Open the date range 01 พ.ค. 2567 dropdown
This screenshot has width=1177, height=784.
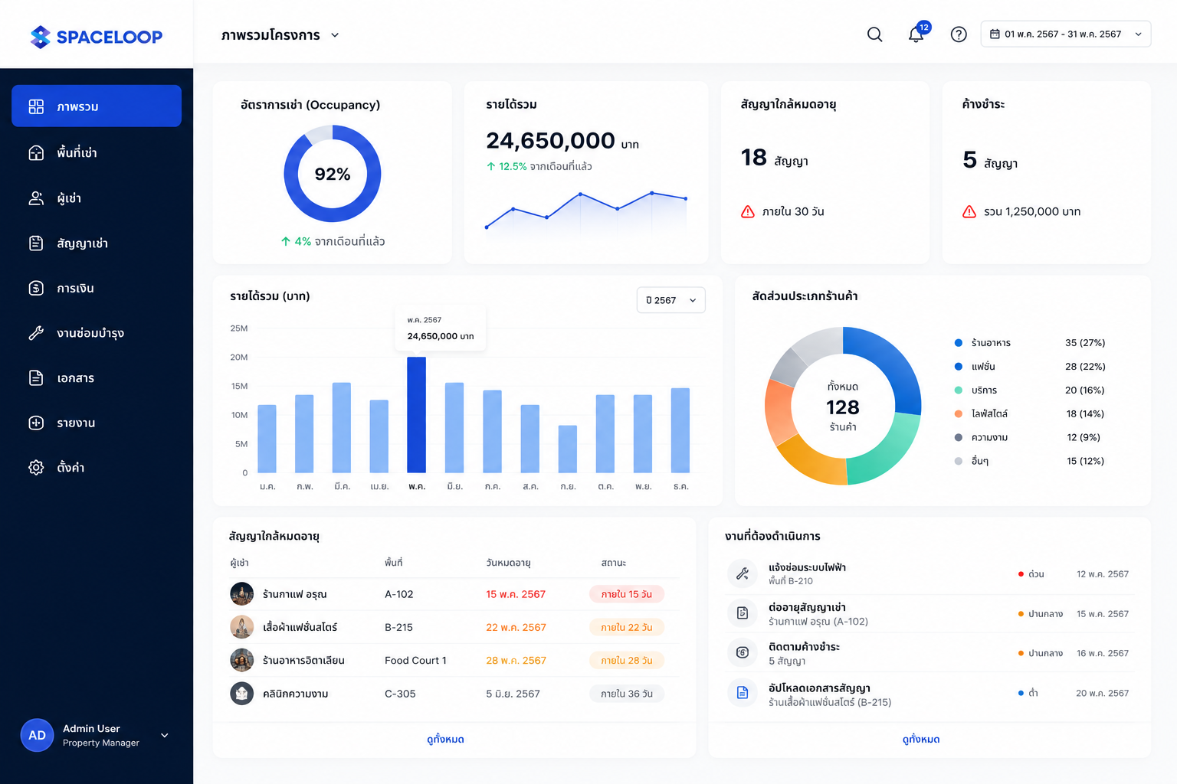(1065, 34)
